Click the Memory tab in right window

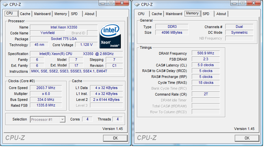[192, 13]
